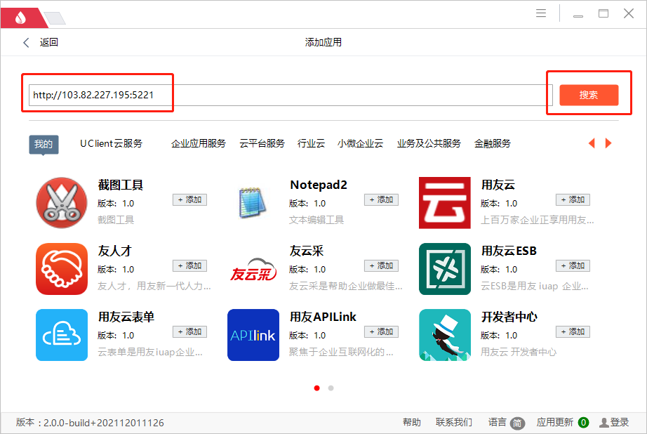The height and width of the screenshot is (434, 647).
Task: Click the 用友云ESB app title
Action: click(x=509, y=251)
